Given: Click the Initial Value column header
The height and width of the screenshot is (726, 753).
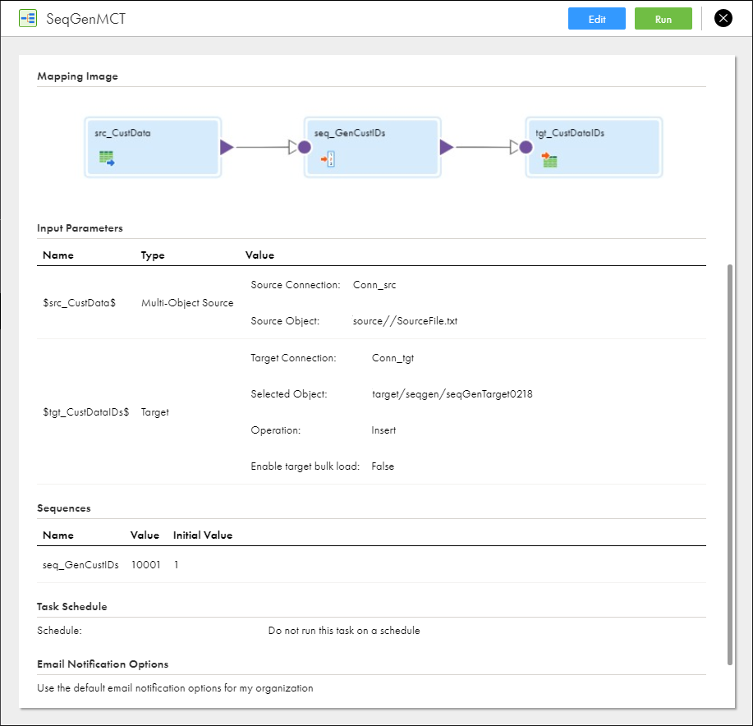Looking at the screenshot, I should 203,535.
